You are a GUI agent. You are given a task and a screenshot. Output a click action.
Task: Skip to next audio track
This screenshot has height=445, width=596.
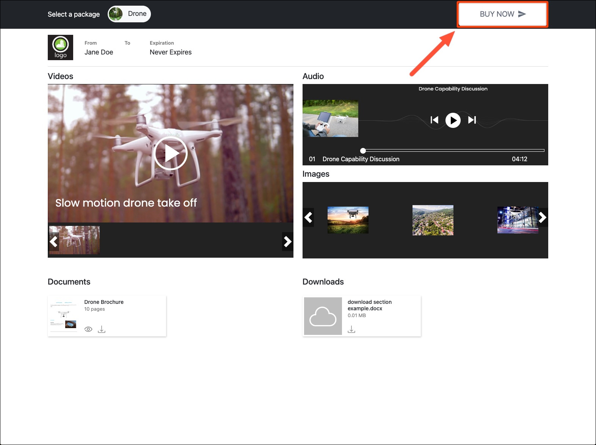pos(472,120)
